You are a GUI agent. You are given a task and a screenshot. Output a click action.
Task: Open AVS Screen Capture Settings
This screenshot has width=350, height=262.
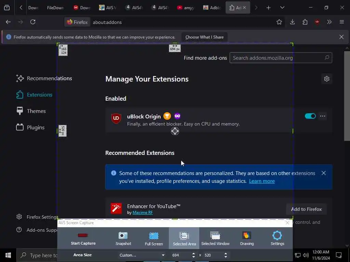[x=277, y=238]
